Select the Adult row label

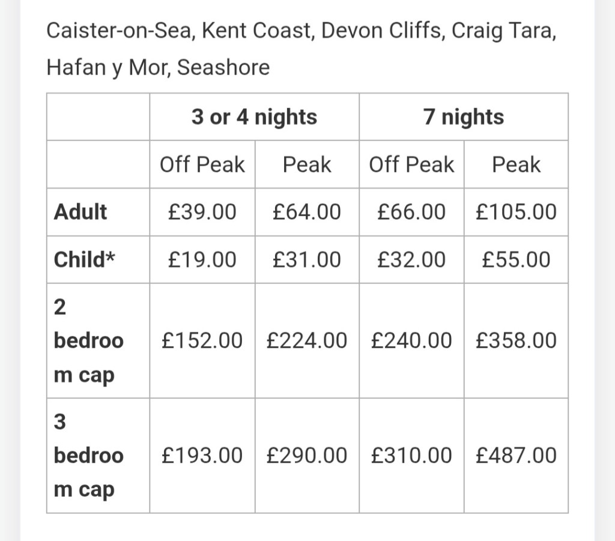80,212
